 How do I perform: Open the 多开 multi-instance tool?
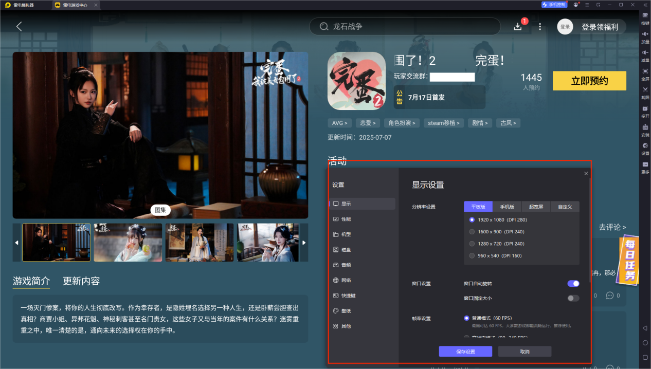click(x=645, y=108)
